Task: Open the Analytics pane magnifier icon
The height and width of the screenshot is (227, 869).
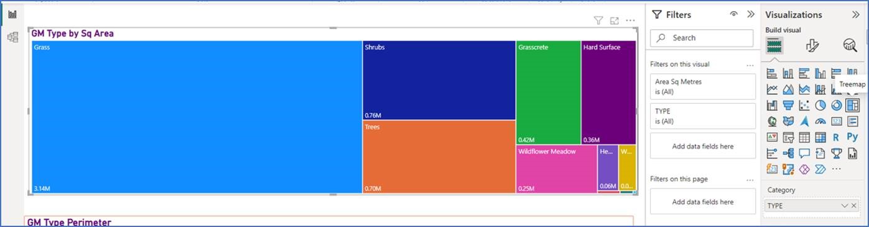Action: point(850,45)
